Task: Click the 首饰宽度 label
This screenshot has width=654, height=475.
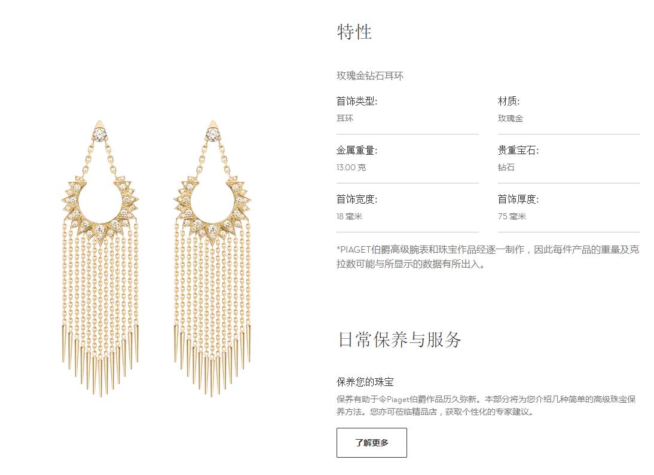Action: click(357, 200)
